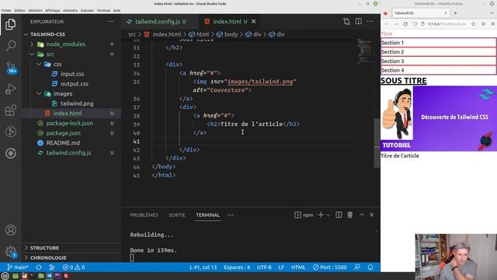Click Section 1 in Firefox page
The height and width of the screenshot is (280, 497).
pyautogui.click(x=438, y=43)
